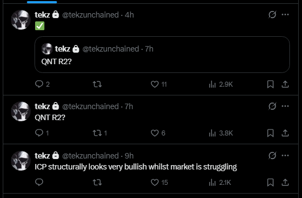Viewport: 302px width, 198px height.
Task: Like the checkmark quote tweet with 11 likes
Action: 158,84
